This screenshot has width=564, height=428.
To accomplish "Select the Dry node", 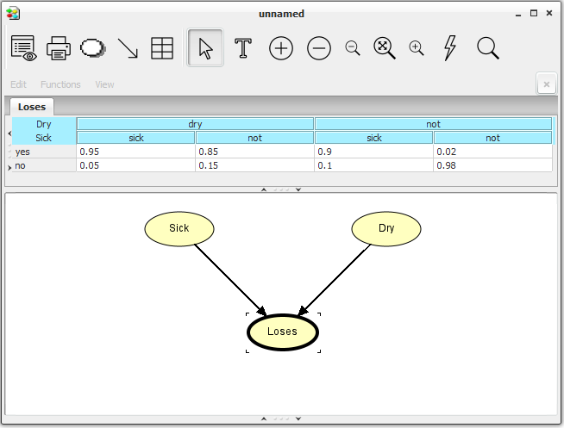I will tap(386, 229).
